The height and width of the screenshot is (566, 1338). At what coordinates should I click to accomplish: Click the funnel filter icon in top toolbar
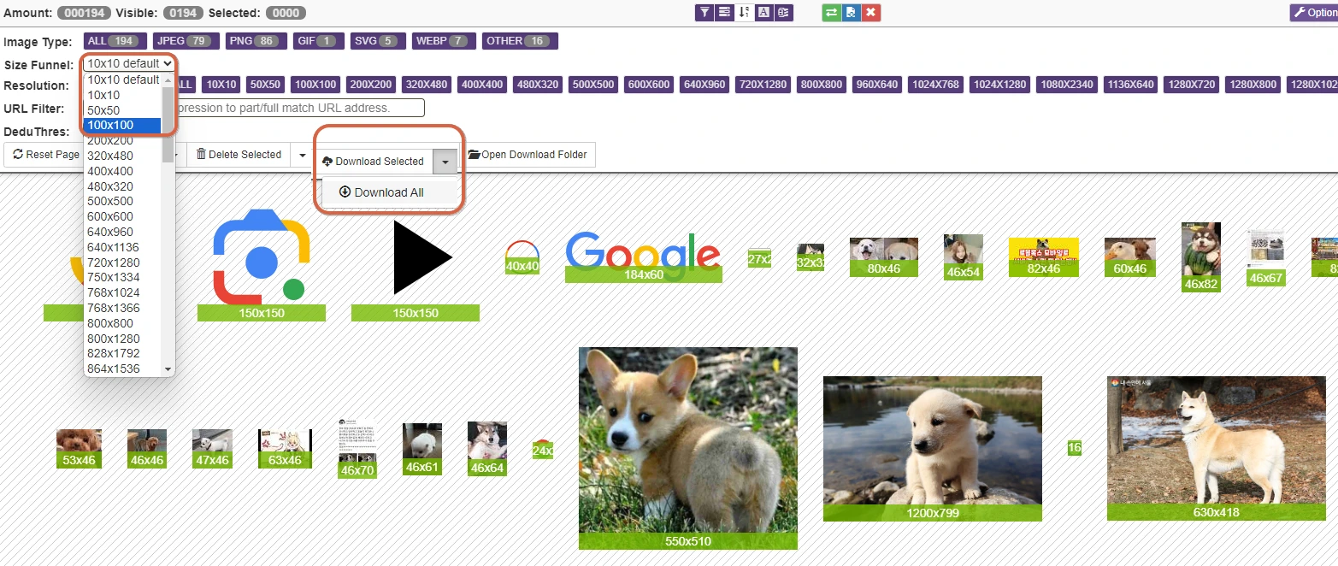[705, 12]
